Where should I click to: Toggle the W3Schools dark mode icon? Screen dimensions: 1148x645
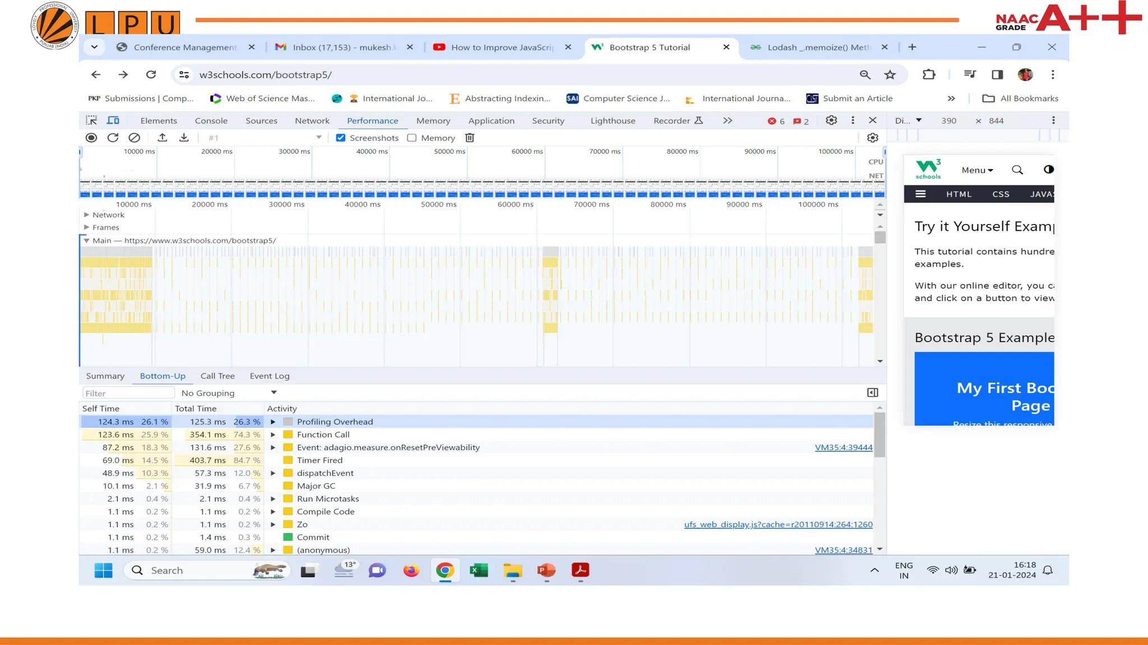(1048, 170)
